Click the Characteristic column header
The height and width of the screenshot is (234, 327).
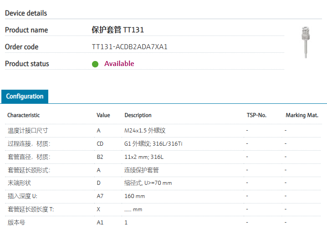(24, 115)
